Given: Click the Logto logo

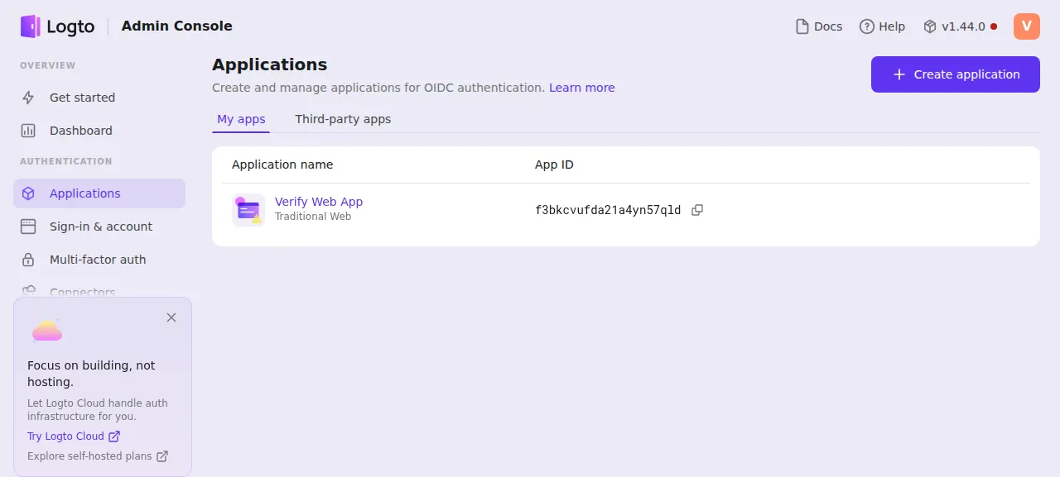Looking at the screenshot, I should [57, 26].
